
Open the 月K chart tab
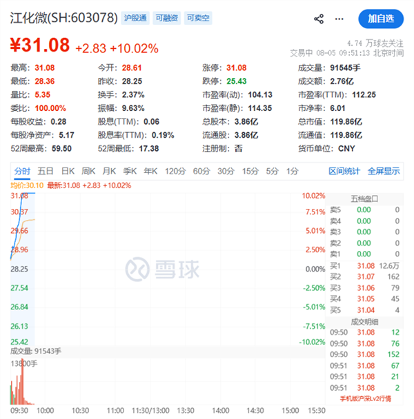109,171
